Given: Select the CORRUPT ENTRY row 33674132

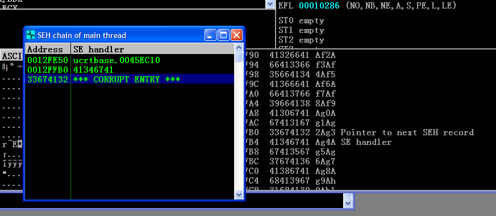Looking at the screenshot, I should coord(130,79).
